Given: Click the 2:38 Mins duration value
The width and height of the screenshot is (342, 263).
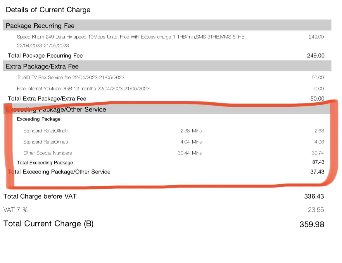Looking at the screenshot, I should 191,131.
